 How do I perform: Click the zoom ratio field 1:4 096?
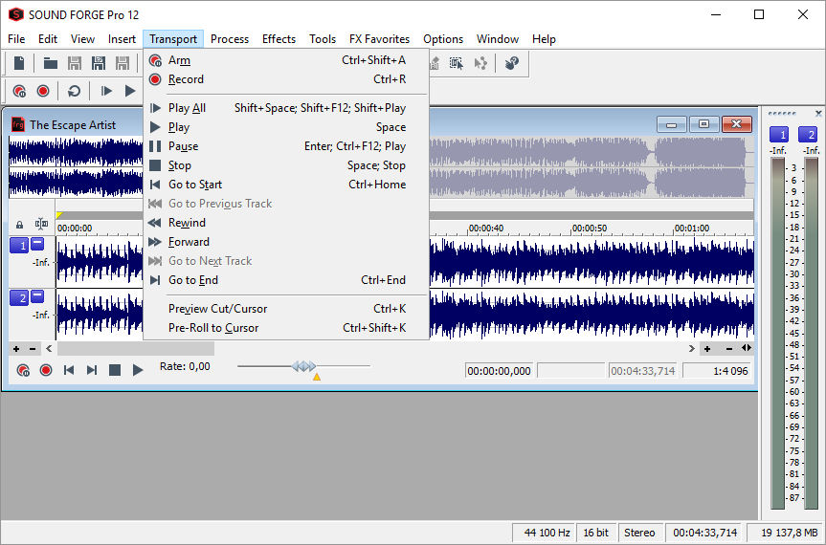[717, 371]
